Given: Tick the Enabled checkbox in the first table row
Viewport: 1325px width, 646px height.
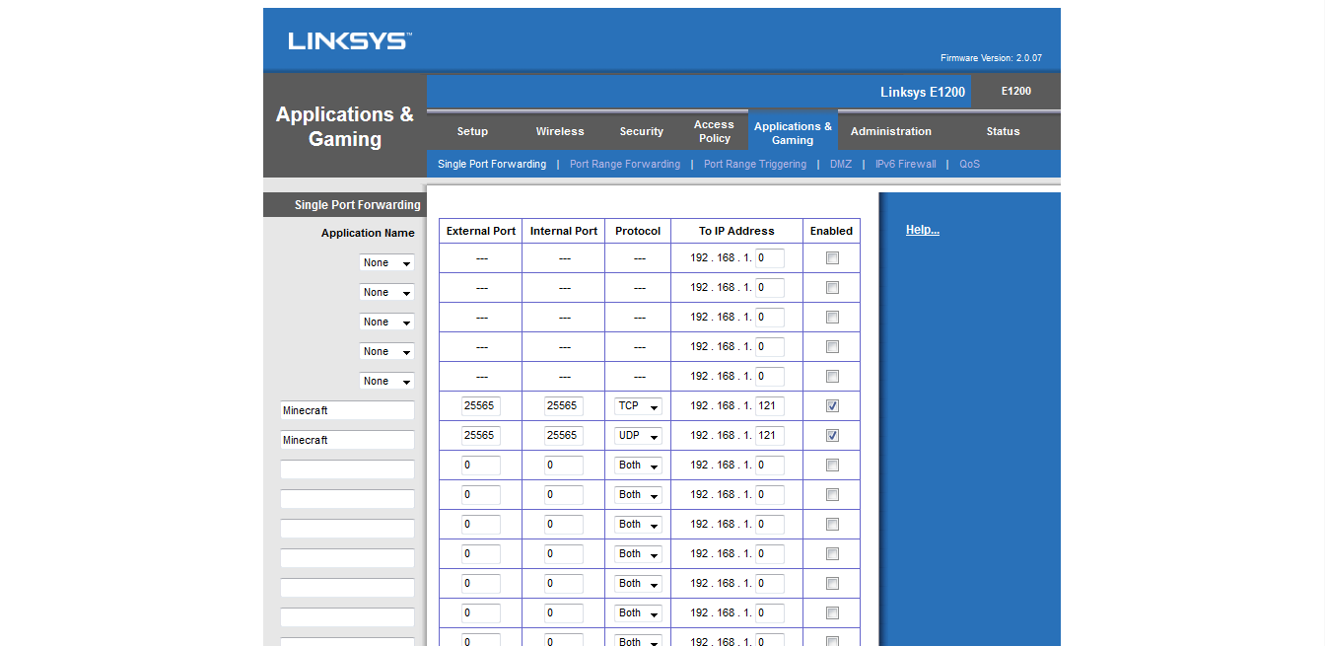Looking at the screenshot, I should [832, 257].
